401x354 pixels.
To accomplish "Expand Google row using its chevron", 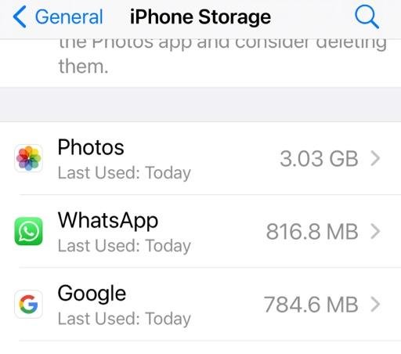I will pos(375,305).
